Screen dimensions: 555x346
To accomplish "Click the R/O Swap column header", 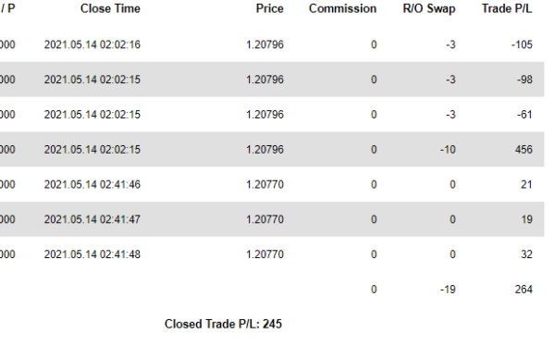I will point(429,9).
